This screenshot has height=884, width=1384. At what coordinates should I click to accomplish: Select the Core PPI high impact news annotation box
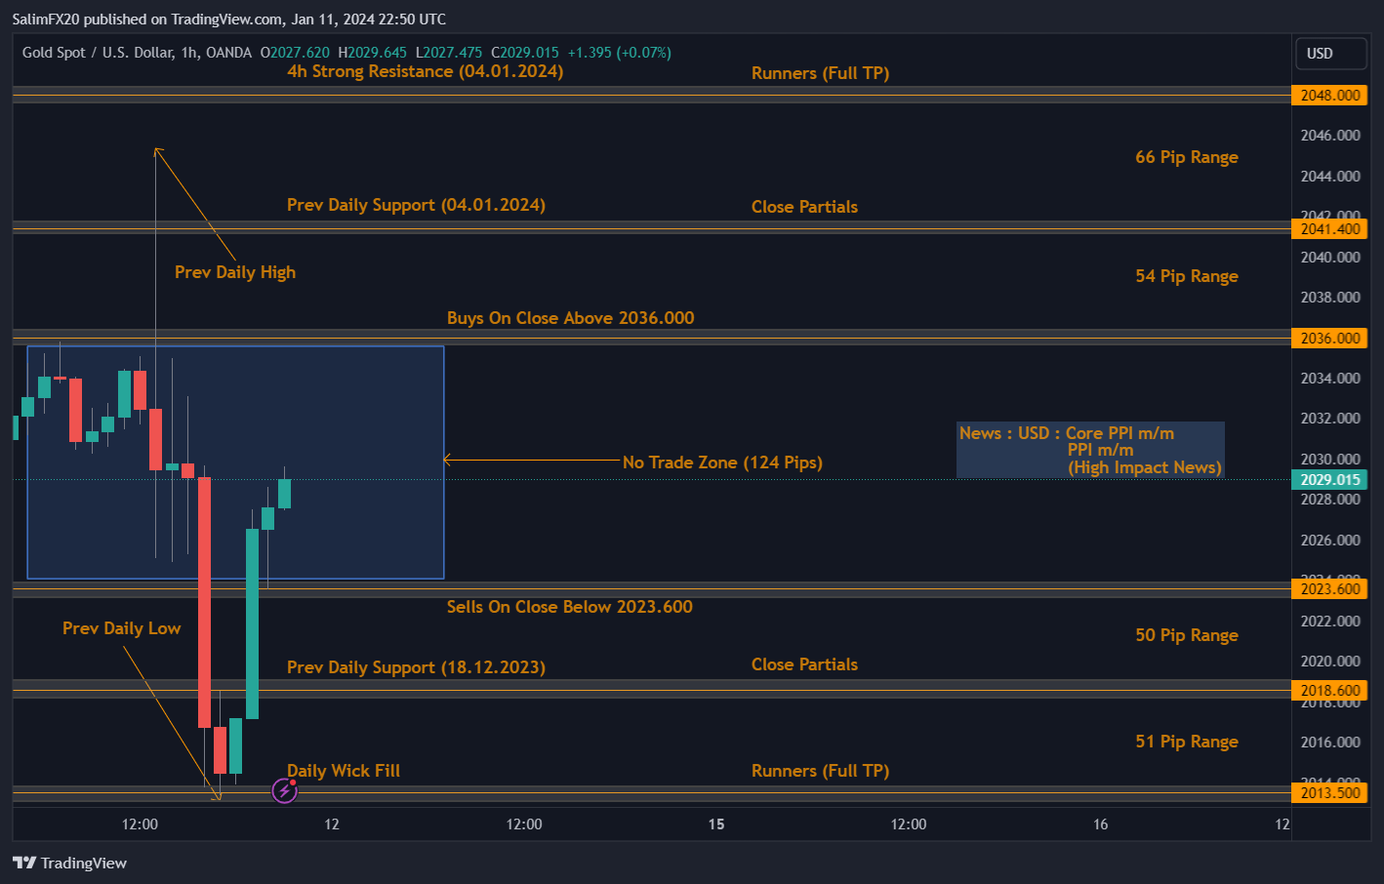coord(1089,451)
